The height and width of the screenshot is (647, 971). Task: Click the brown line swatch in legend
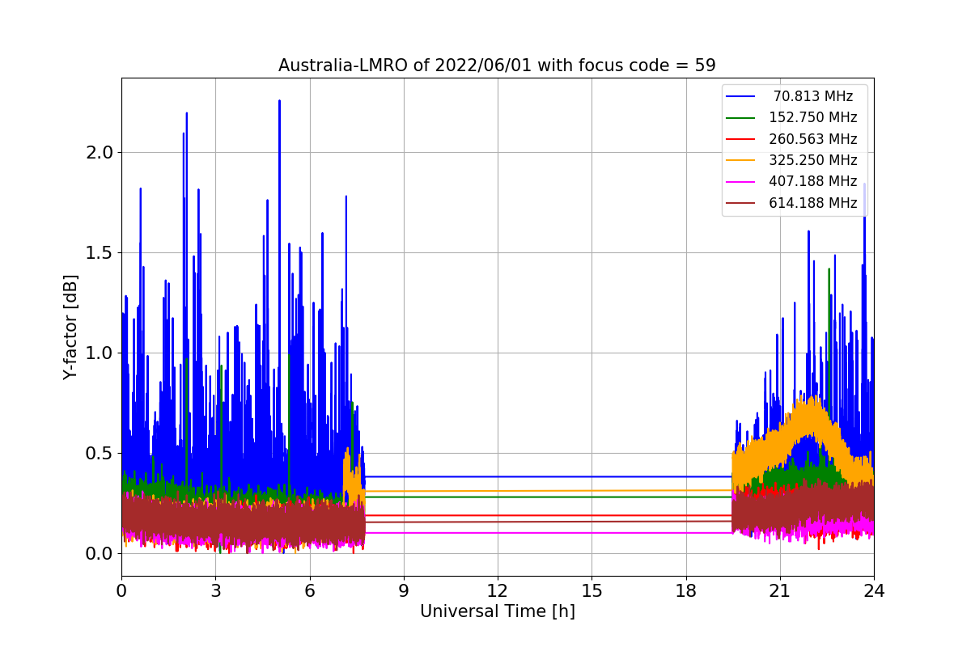pyautogui.click(x=741, y=203)
